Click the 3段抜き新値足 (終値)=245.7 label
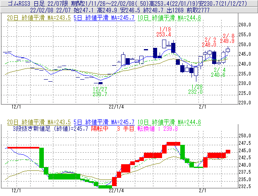The image size is (258, 196). pyautogui.click(x=50, y=128)
